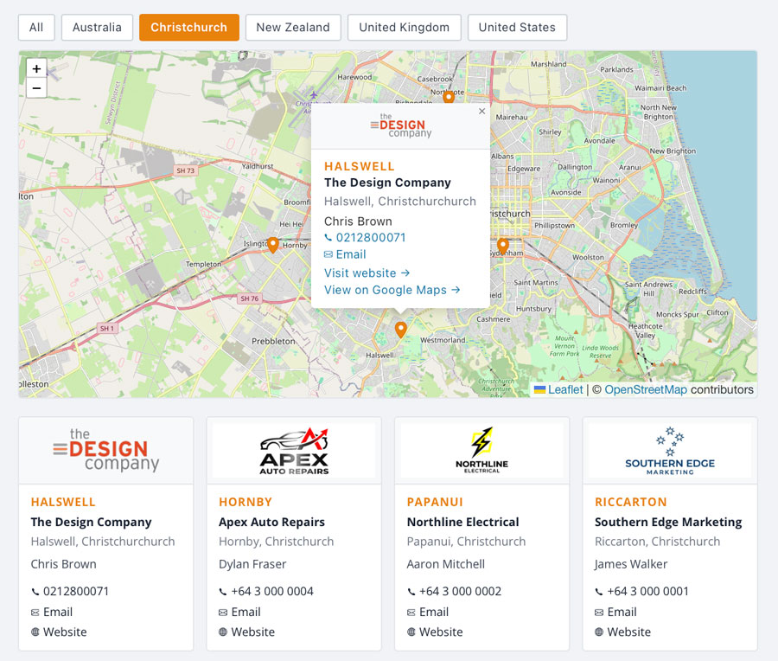Select the All filter tab
Screen dimensions: 778x661
coord(36,28)
